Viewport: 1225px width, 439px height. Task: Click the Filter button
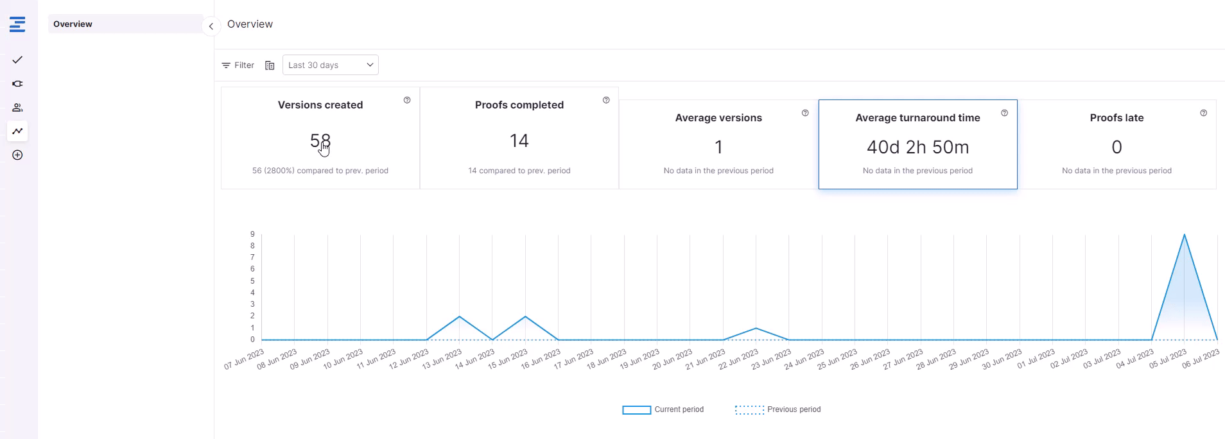238,65
